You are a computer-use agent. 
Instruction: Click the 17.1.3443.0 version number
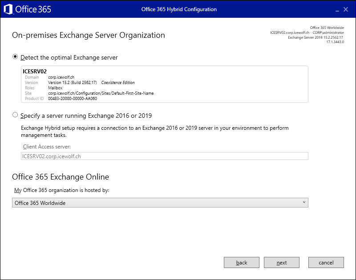tap(335, 42)
